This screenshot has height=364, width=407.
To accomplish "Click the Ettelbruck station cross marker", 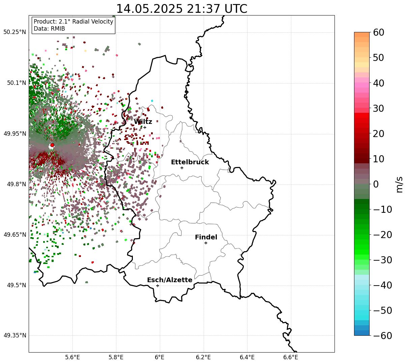I will pos(182,168).
